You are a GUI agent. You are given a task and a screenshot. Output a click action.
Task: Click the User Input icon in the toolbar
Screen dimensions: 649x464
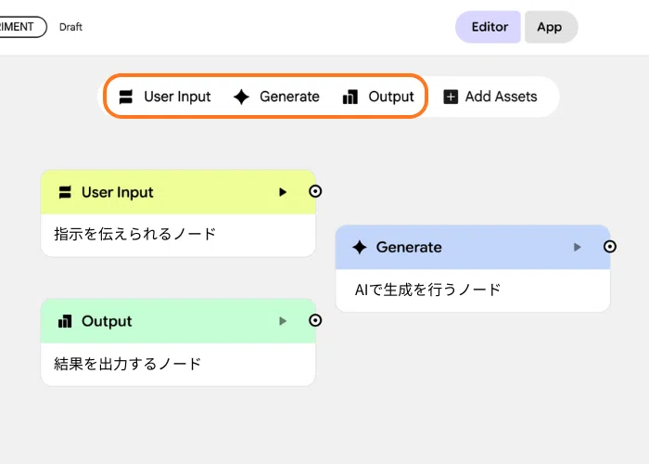coord(126,97)
